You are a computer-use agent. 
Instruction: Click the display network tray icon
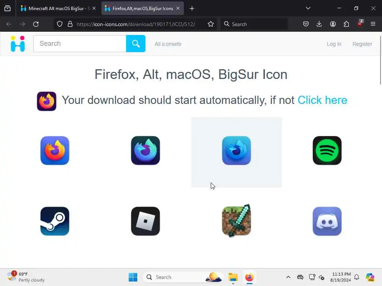(312, 277)
